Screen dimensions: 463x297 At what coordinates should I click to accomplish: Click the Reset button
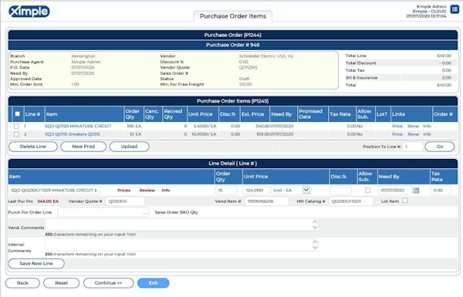point(62,283)
